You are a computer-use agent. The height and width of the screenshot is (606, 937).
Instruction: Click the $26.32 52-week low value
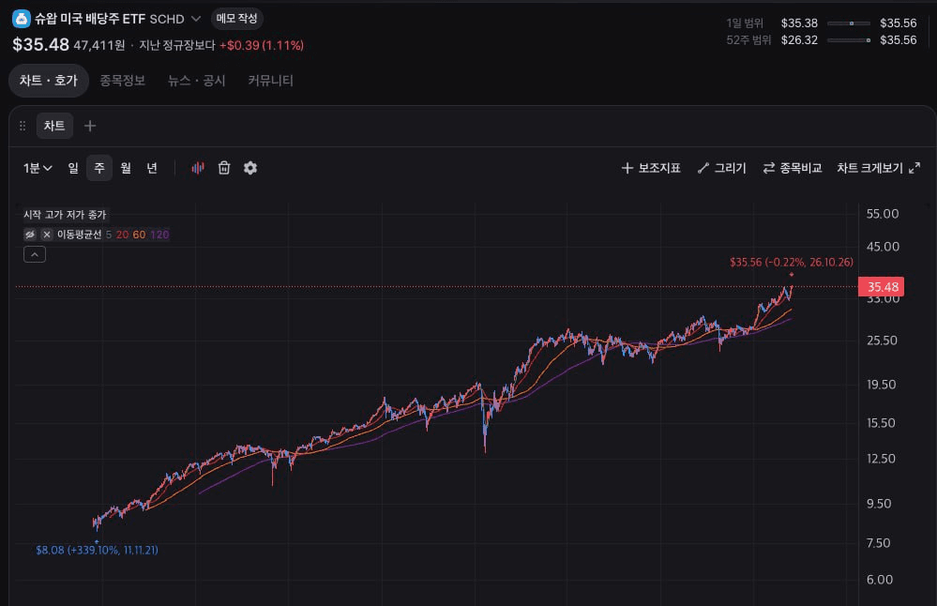click(x=799, y=40)
